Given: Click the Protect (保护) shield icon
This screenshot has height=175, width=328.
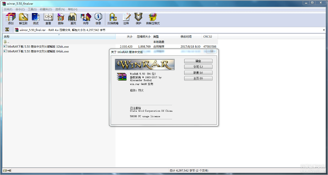Looking at the screenshot, I should point(138,19).
